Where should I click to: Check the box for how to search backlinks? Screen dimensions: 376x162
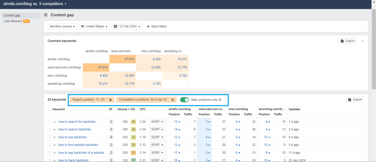(49, 129)
